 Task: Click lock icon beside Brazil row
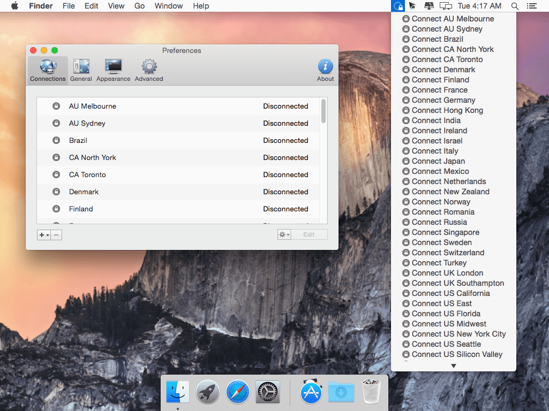56,140
